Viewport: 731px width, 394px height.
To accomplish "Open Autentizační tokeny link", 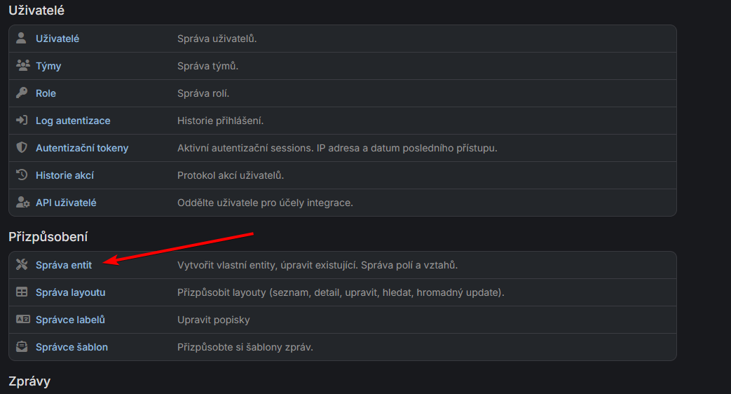I will pyautogui.click(x=82, y=148).
